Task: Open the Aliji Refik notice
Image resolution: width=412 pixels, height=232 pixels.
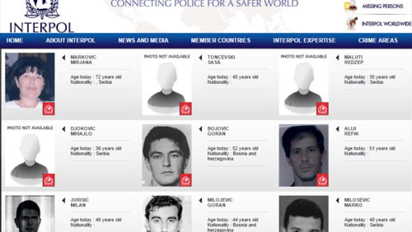Action: [x=351, y=131]
